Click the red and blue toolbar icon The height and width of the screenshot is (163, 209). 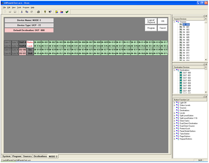click(x=62, y=12)
